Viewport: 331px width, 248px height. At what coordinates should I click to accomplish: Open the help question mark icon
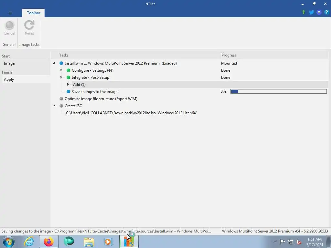pos(326,12)
